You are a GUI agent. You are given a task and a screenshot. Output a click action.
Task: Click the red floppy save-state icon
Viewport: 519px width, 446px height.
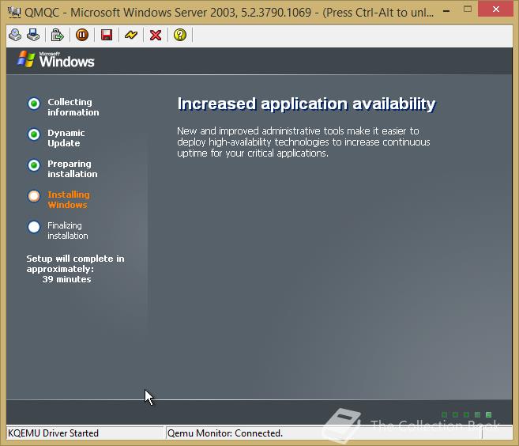pos(107,35)
